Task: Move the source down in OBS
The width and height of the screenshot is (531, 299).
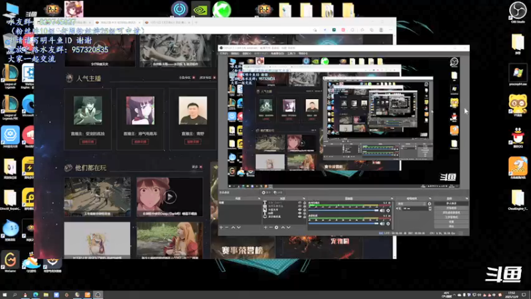Action: 289,227
